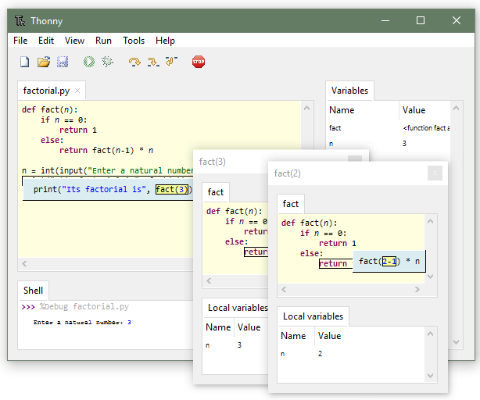Open the Tools menu
This screenshot has height=400, width=480.
(134, 41)
